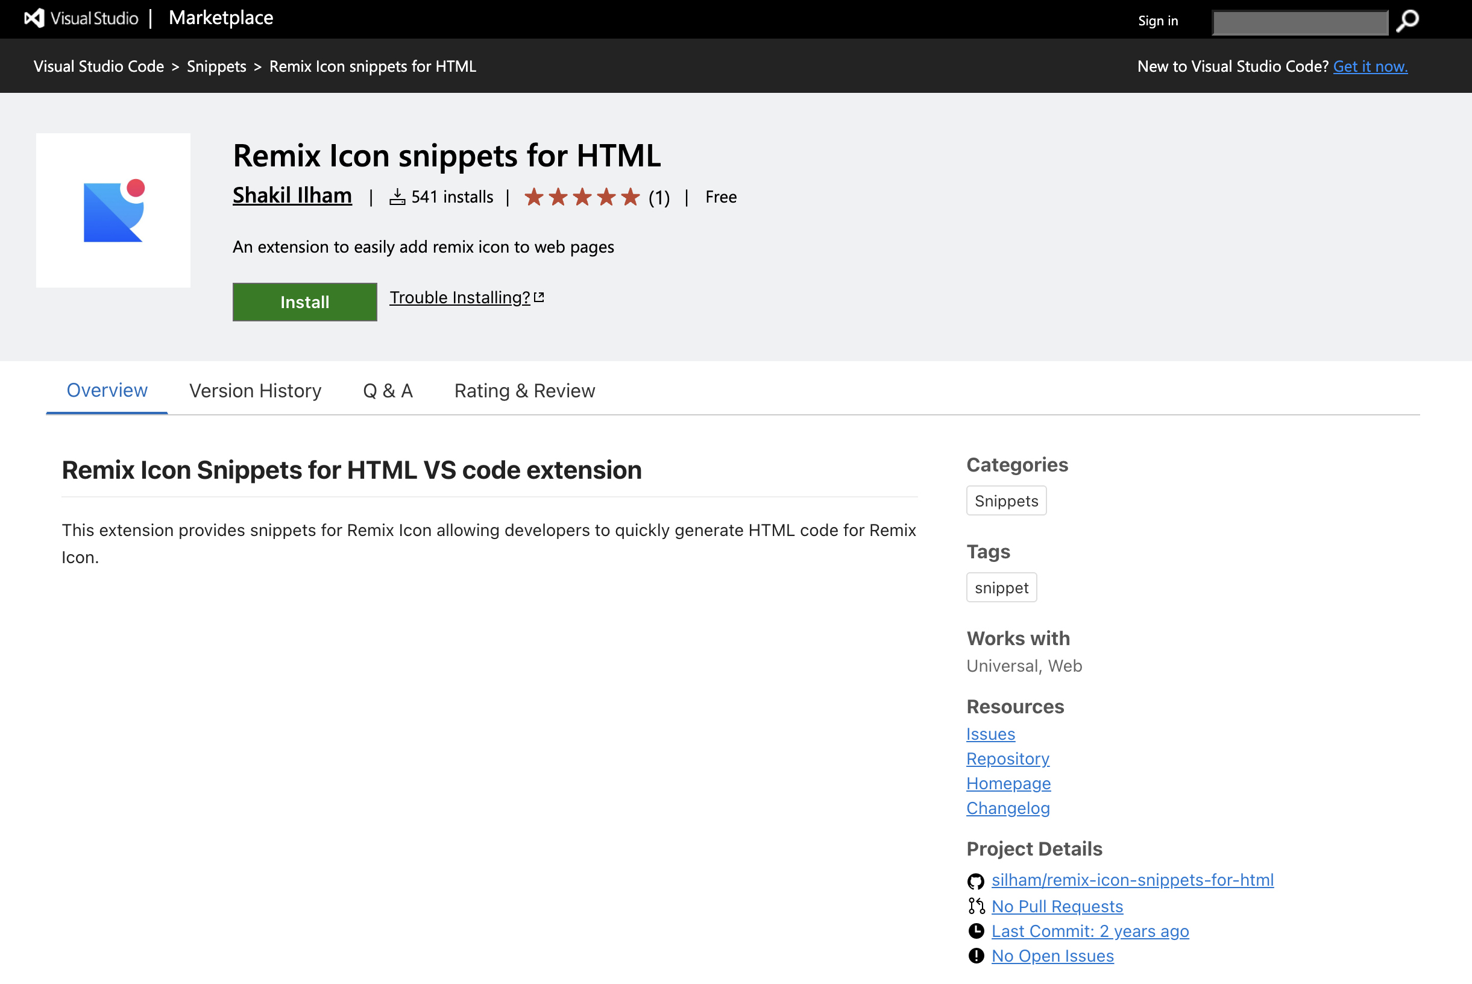Click in the marketplace search field
Viewport: 1472px width, 984px height.
[x=1300, y=22]
